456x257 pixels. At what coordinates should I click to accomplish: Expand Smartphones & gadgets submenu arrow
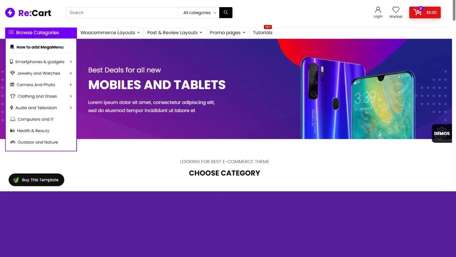pos(71,62)
